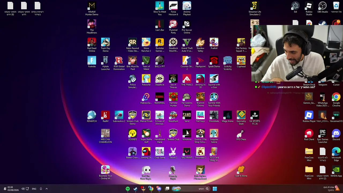Select the Grounded 2 icon
This screenshot has height=193, width=343.
coord(200,153)
